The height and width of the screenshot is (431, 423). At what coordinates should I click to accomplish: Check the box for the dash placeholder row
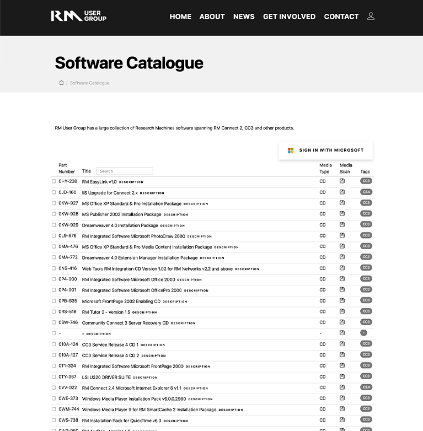54,333
